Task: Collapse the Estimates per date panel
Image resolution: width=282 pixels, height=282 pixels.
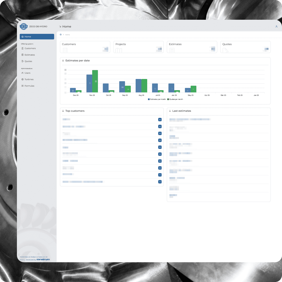Action: pyautogui.click(x=63, y=60)
